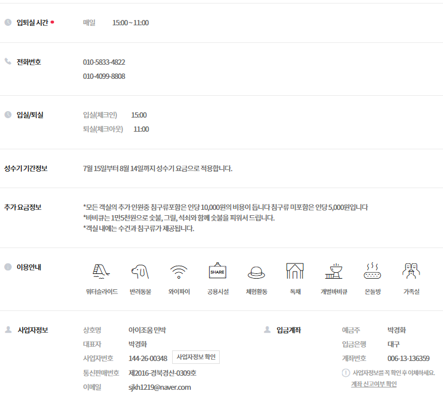Click the second phone number 010-4099-8808
The width and height of the screenshot is (443, 408).
point(104,76)
